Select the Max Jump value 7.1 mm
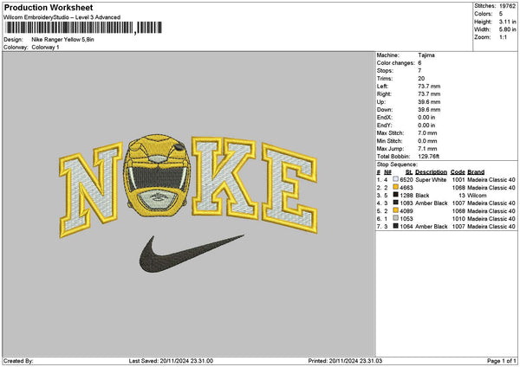The height and width of the screenshot is (367, 520). pyautogui.click(x=427, y=149)
